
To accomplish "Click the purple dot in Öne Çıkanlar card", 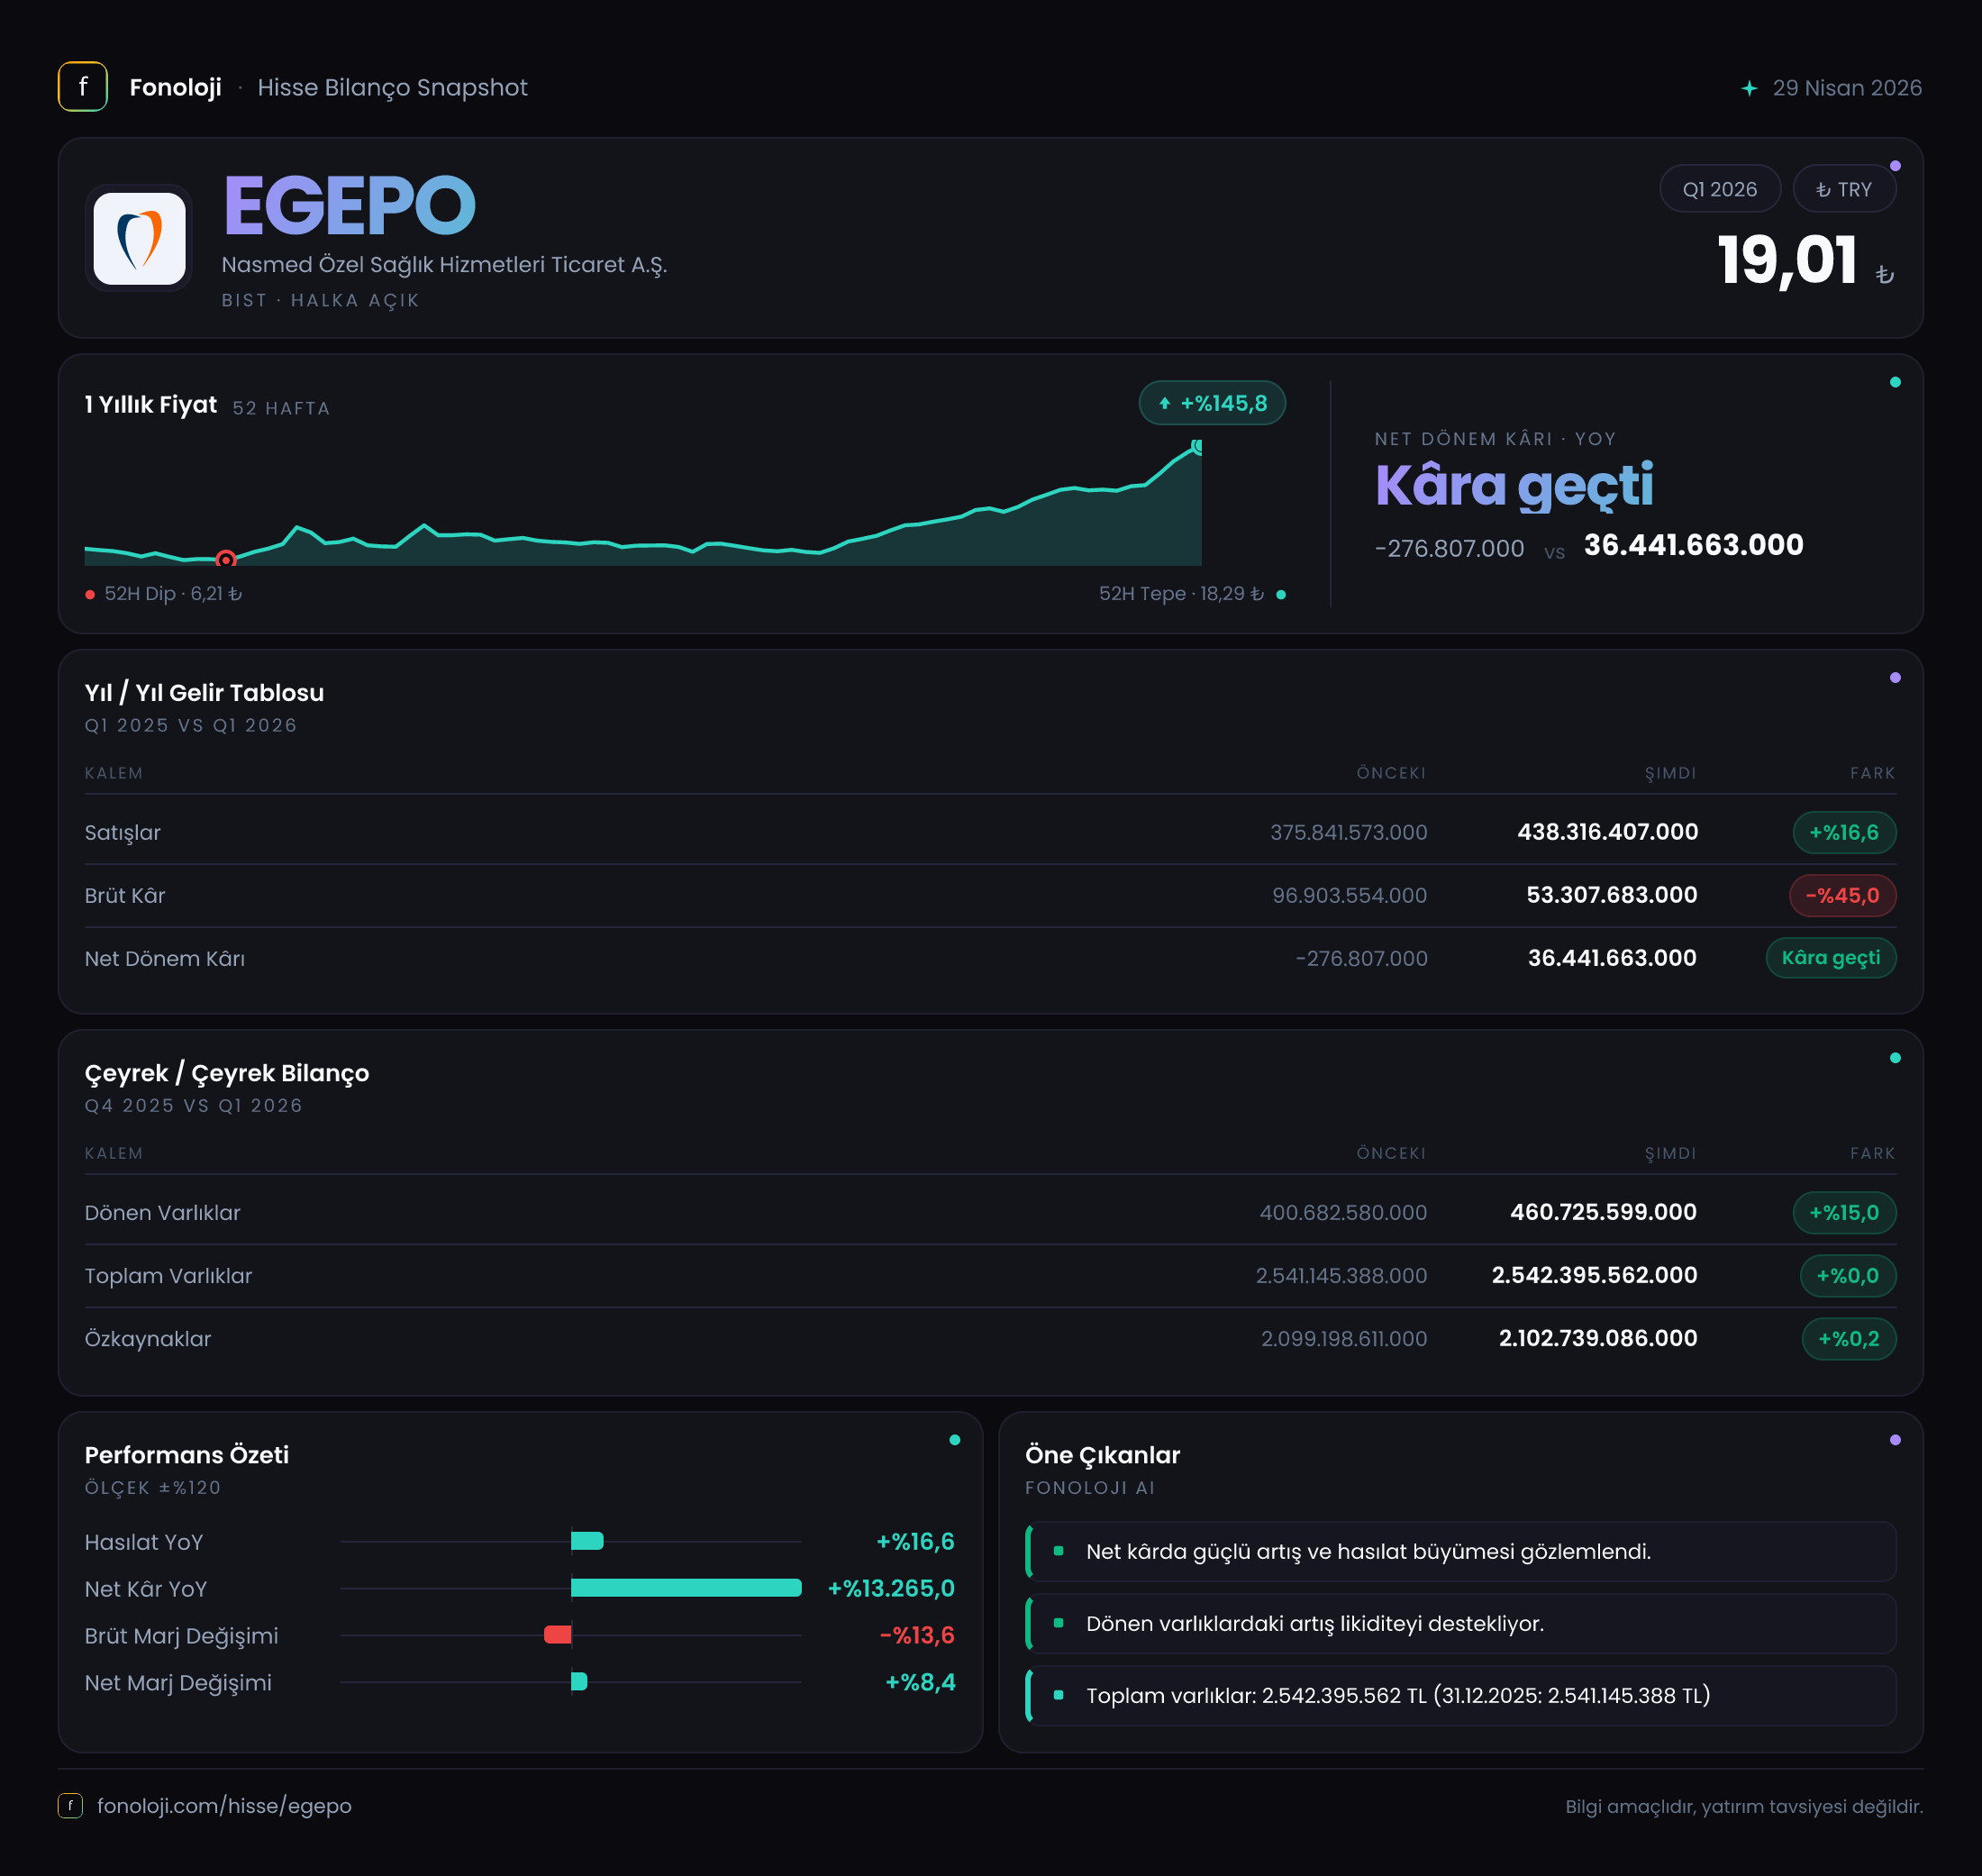I will (1895, 1440).
